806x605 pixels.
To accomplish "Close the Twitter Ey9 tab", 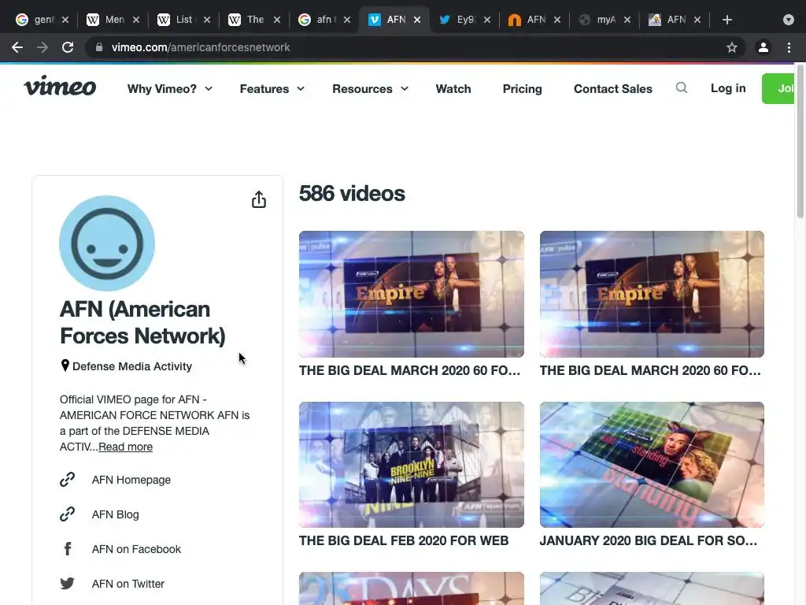I will tap(486, 20).
